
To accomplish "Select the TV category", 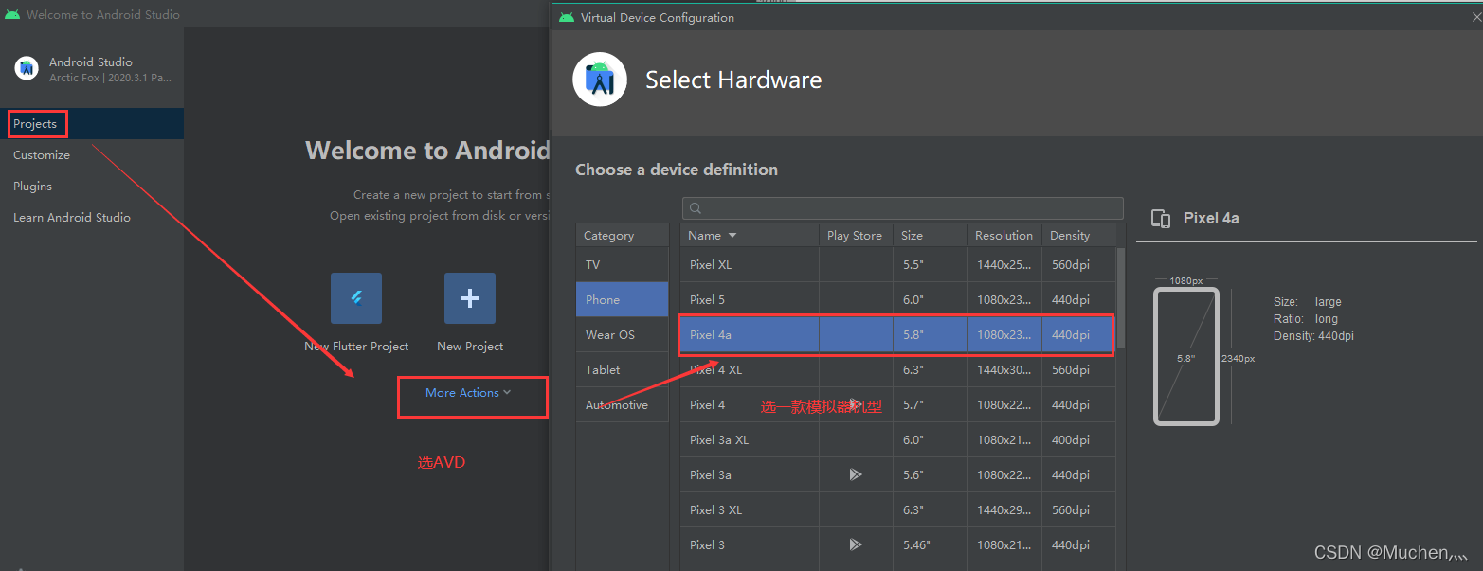I will 623,265.
